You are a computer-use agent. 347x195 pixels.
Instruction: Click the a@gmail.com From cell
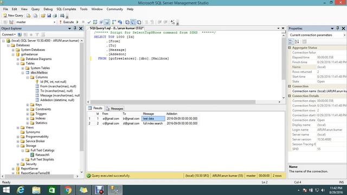(x=111, y=119)
